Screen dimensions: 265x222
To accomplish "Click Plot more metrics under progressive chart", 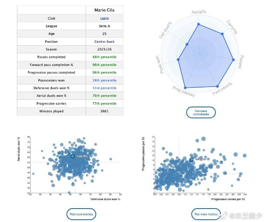I will tap(206, 214).
